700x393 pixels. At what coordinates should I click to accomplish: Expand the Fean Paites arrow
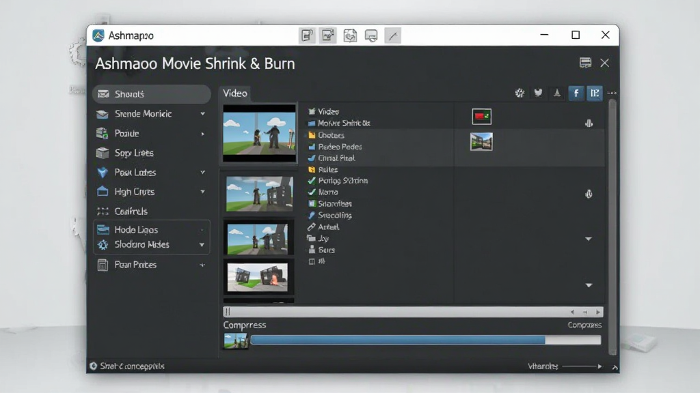[202, 265]
